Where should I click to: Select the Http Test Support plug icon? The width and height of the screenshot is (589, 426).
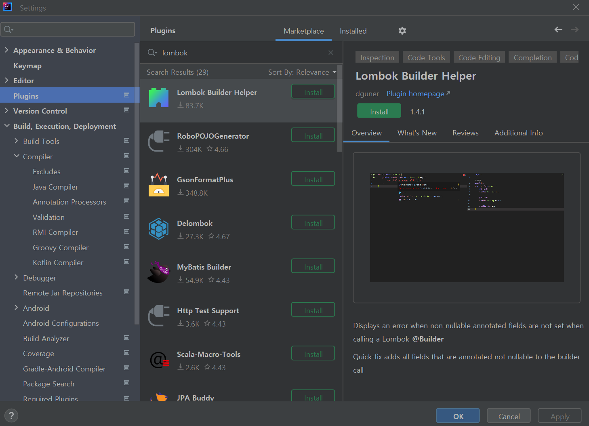click(159, 316)
